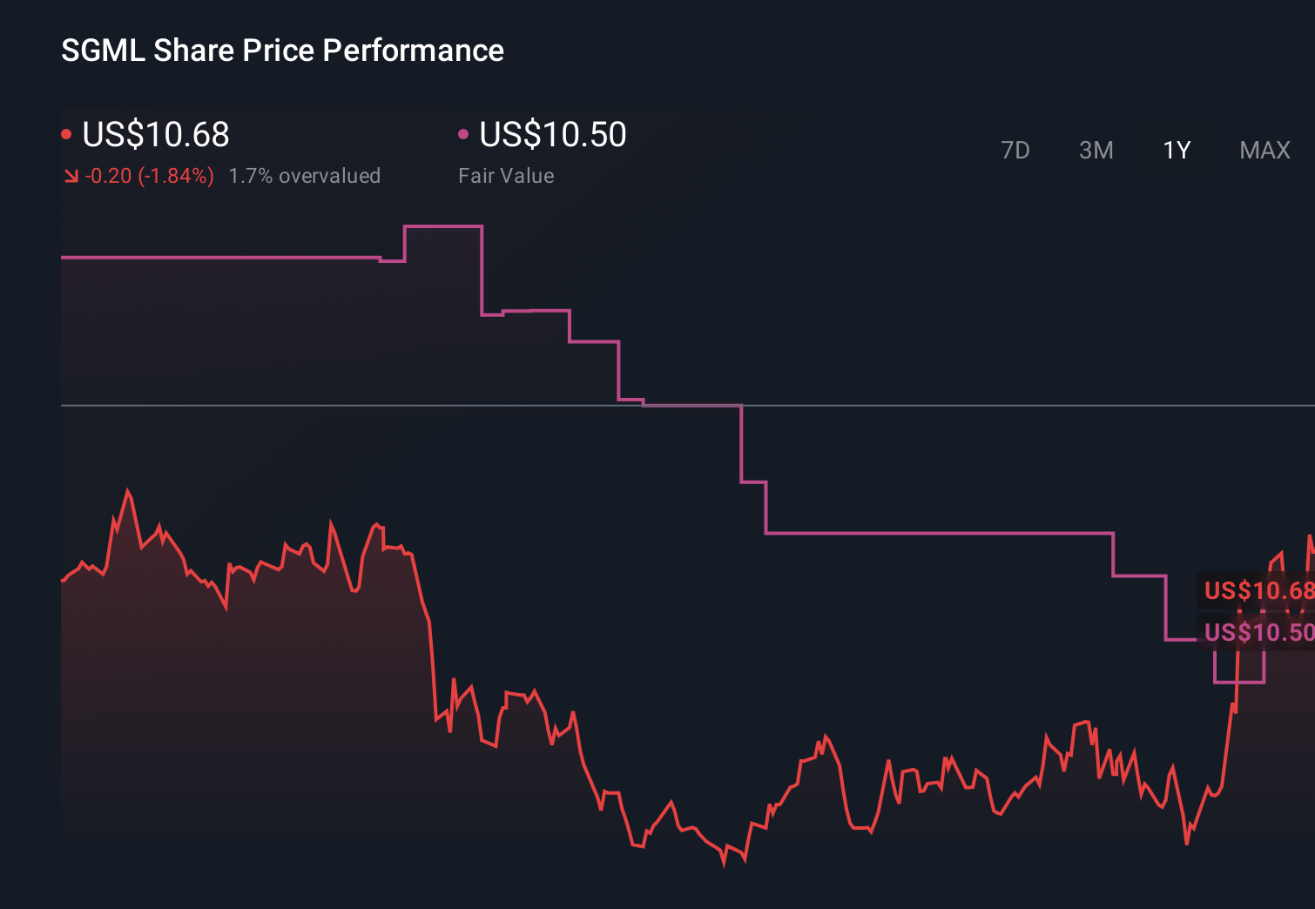Click the pink Fair Value legend dot
1315x909 pixels.
464,132
